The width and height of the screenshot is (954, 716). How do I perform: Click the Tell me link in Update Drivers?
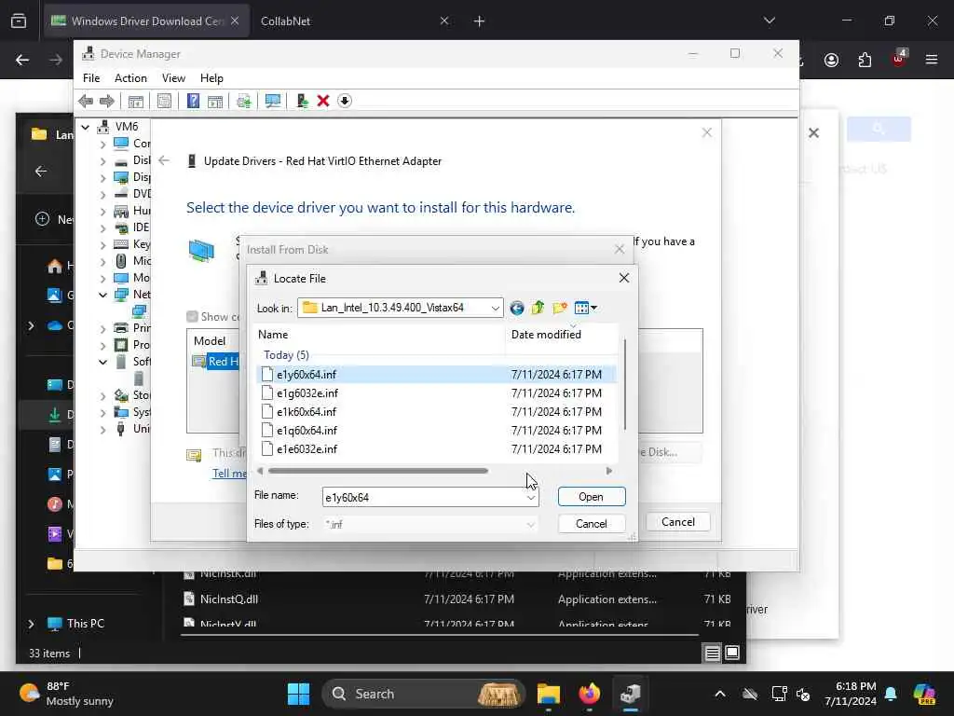[229, 473]
